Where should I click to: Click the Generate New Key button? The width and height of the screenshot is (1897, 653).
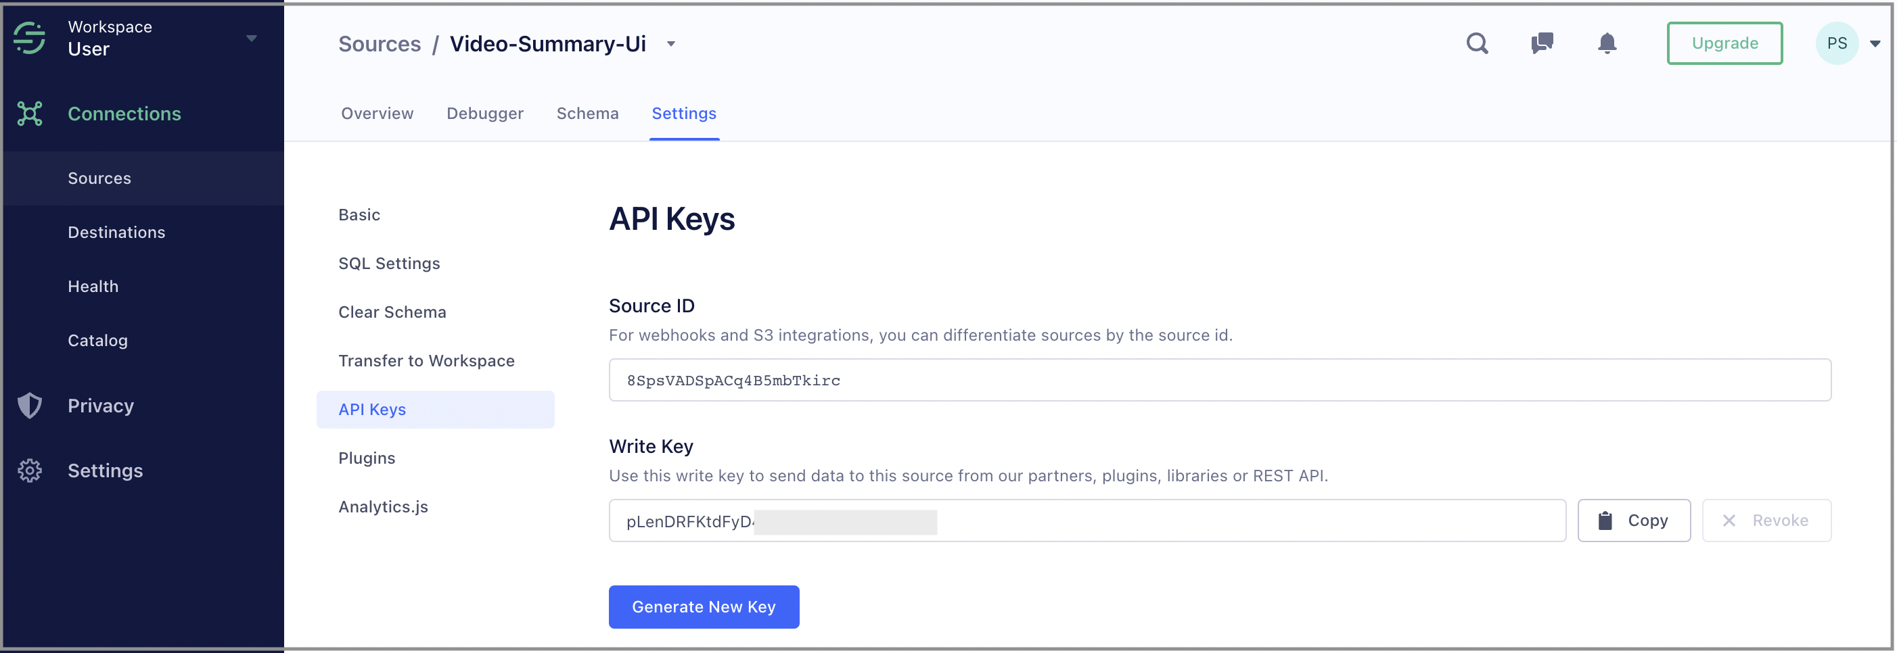(x=704, y=606)
